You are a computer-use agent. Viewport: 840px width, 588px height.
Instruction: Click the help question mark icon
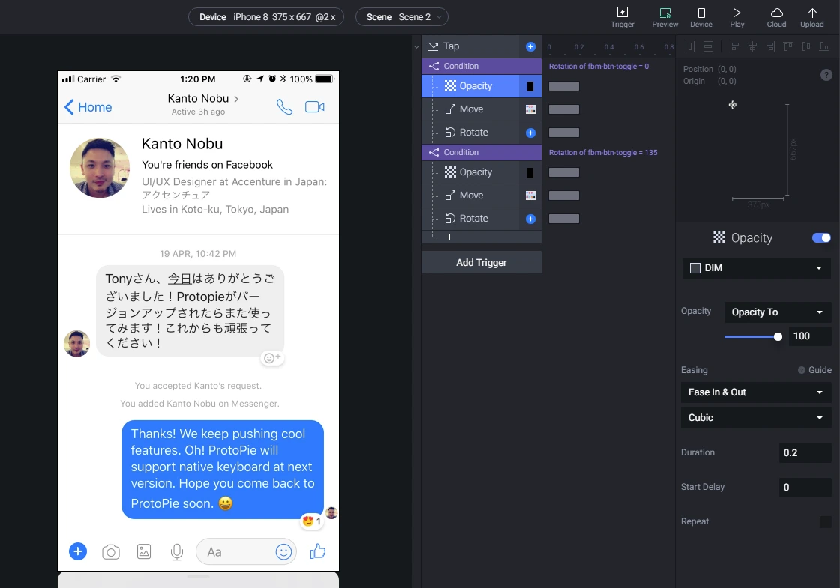pos(826,75)
